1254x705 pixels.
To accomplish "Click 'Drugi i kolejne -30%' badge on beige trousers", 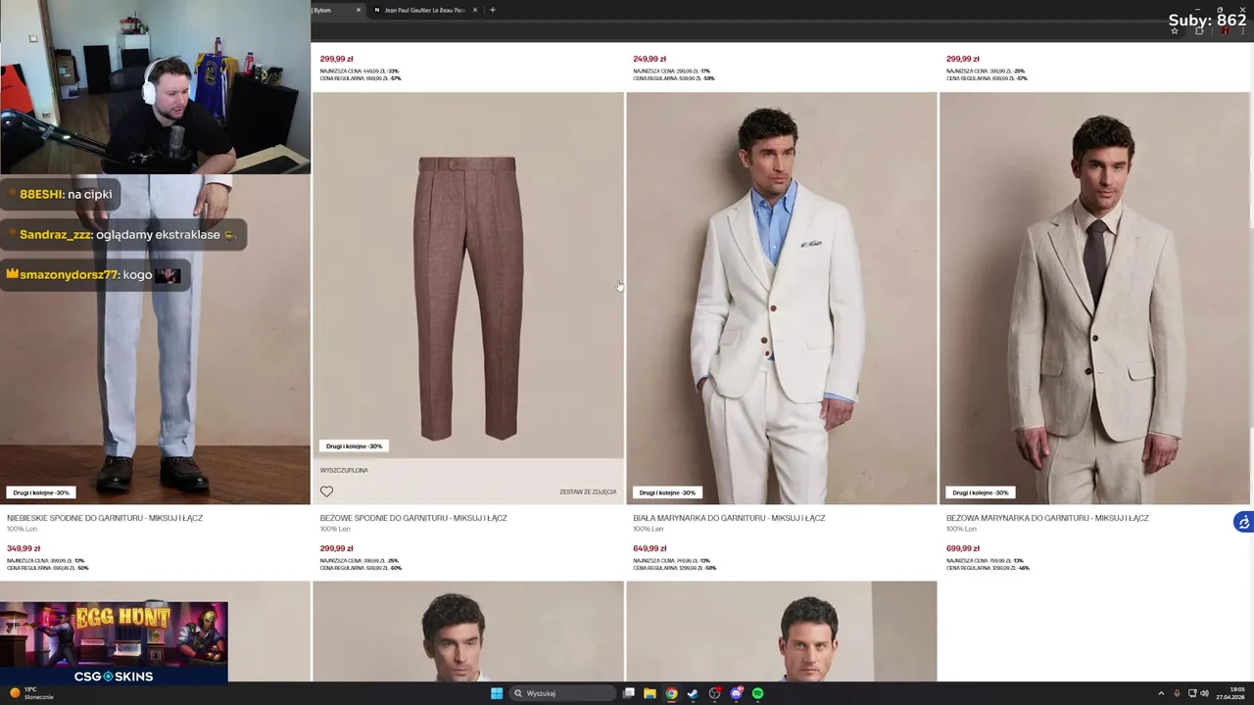I will 354,446.
